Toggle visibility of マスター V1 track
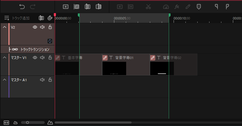This screenshot has height=126, width=242. pos(35,58)
